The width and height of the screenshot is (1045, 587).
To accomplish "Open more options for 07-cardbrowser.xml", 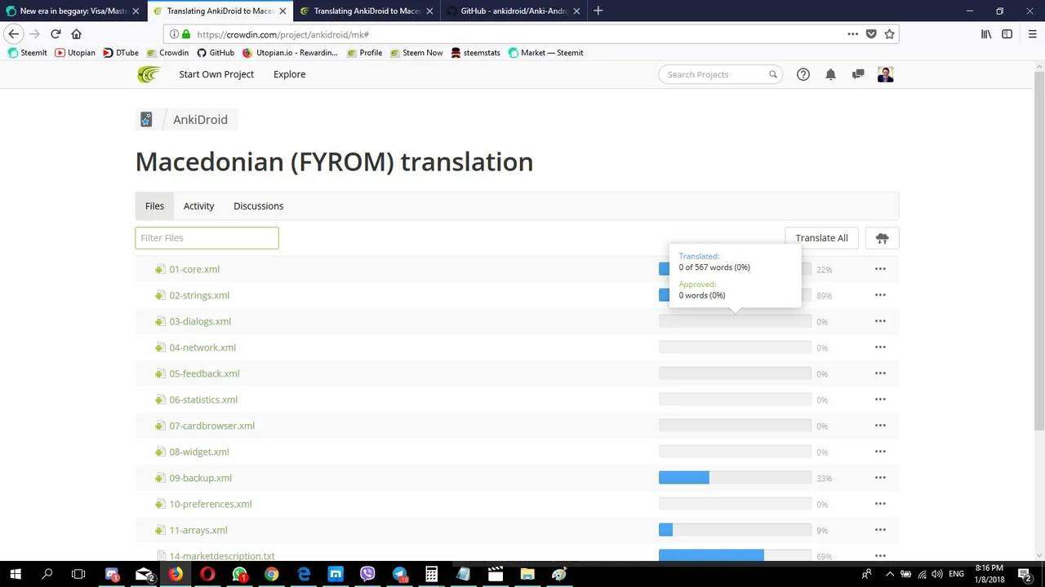I will point(880,426).
